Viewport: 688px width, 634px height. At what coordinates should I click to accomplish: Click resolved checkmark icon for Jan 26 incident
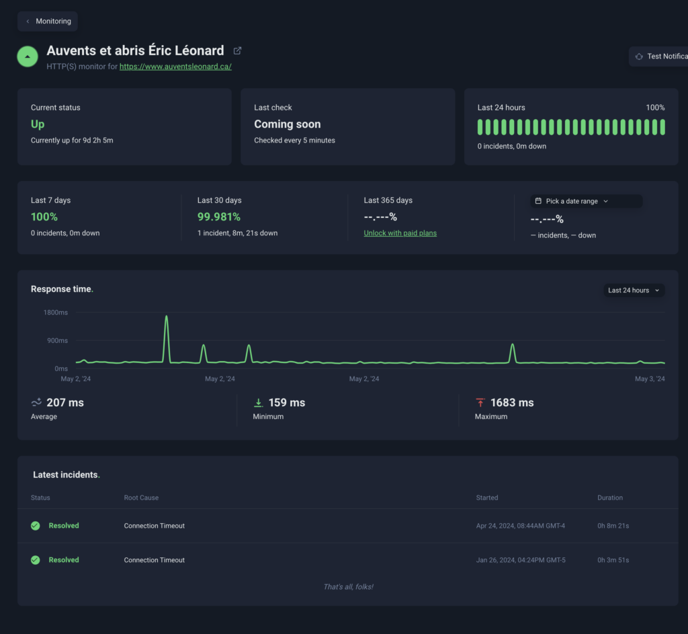[x=36, y=560]
